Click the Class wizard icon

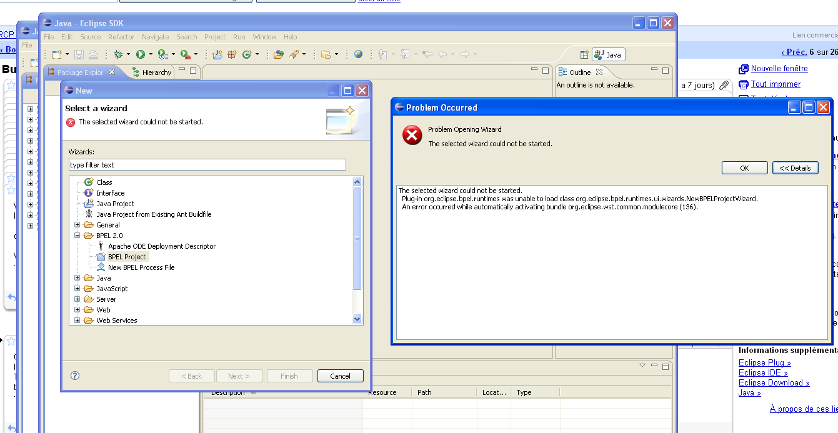coord(89,182)
